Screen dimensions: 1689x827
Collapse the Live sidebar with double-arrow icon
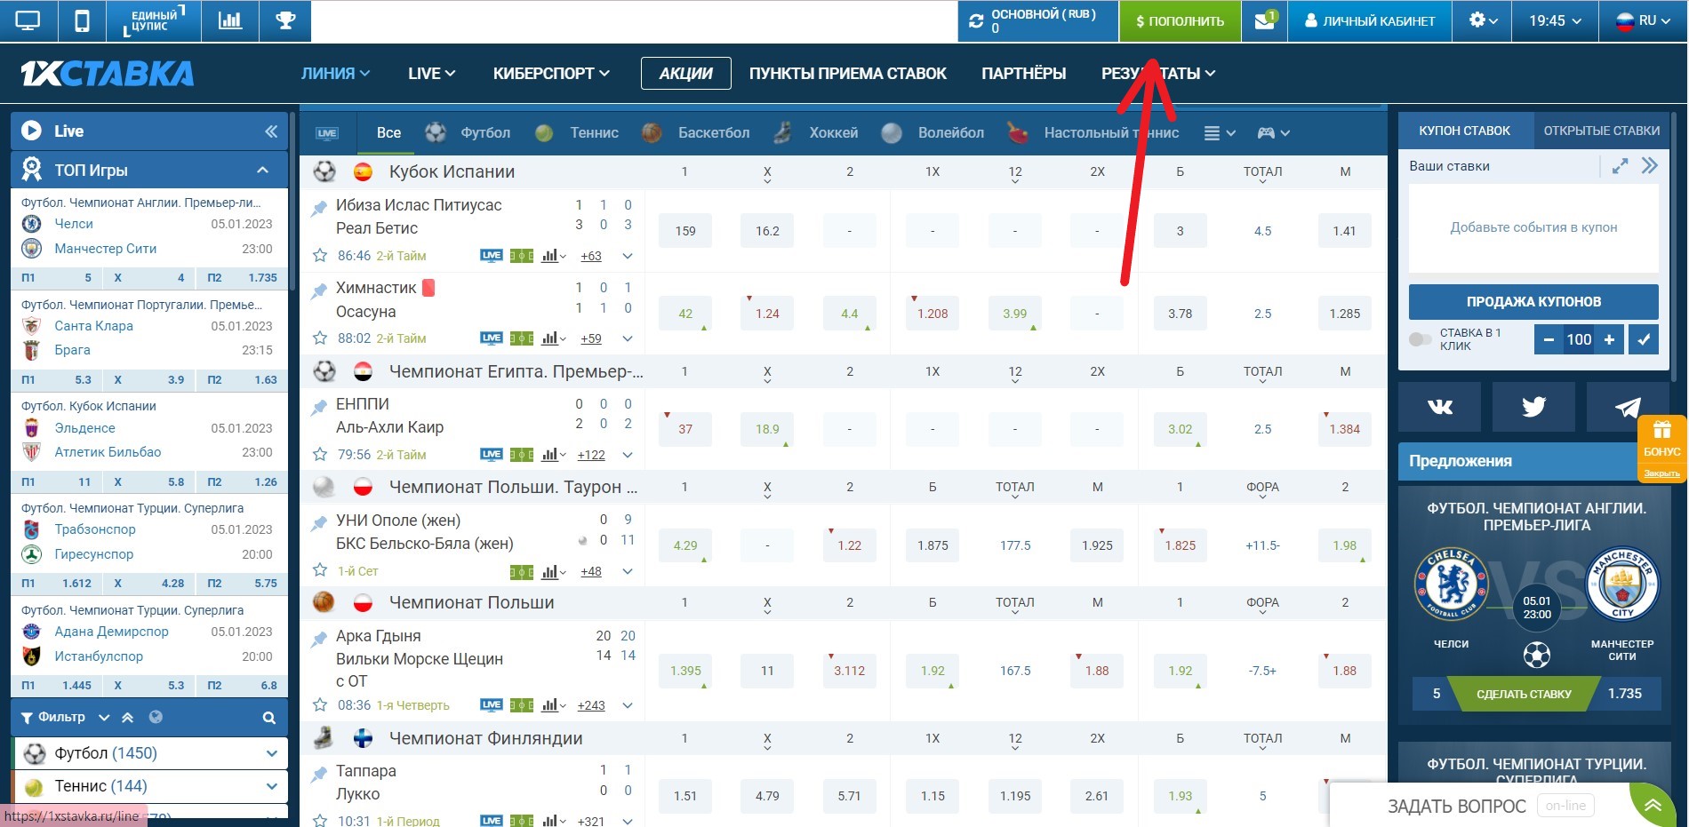(271, 131)
